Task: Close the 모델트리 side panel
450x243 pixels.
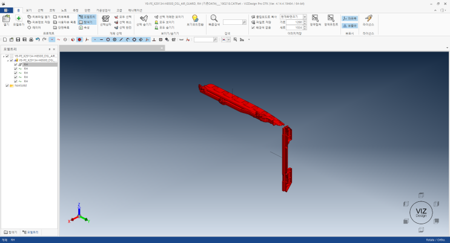Action: tap(54, 50)
